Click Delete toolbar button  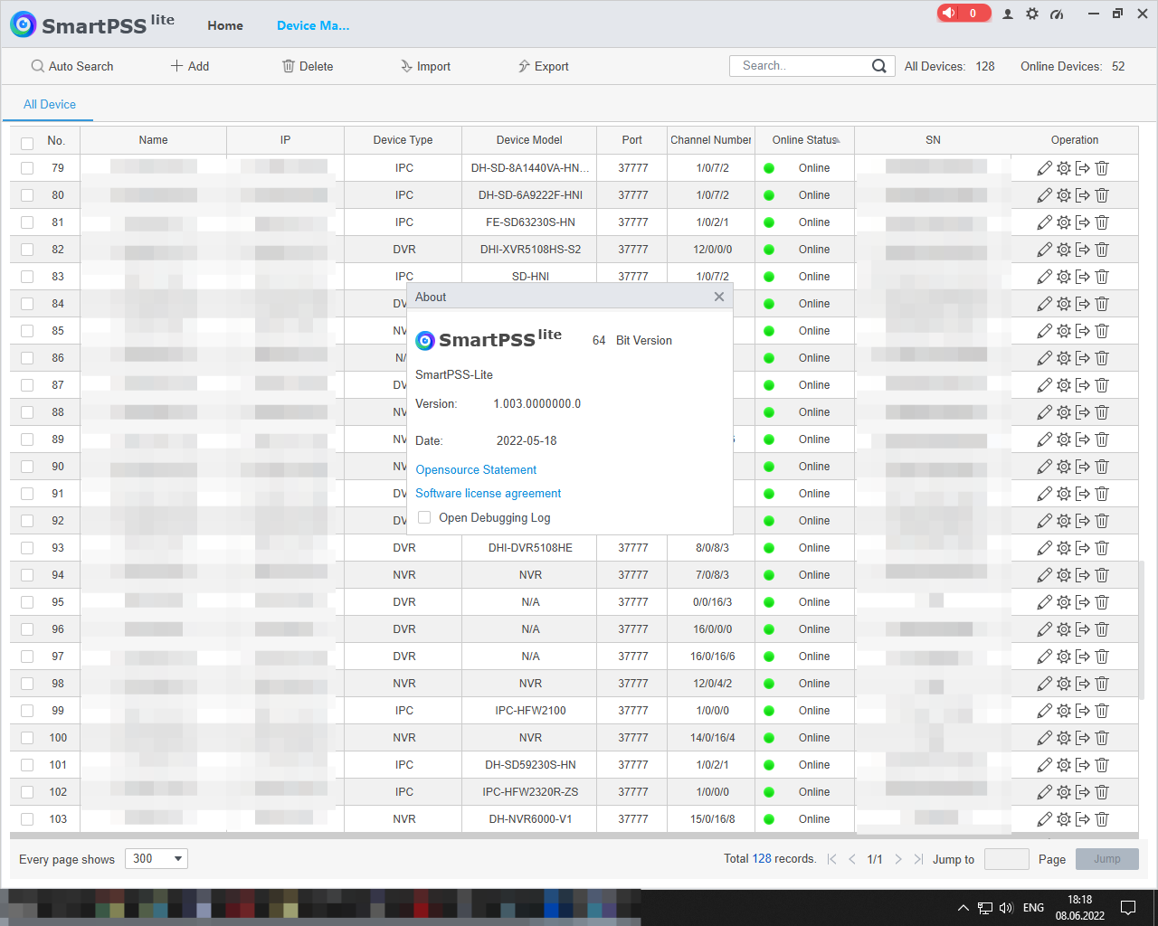pos(308,66)
